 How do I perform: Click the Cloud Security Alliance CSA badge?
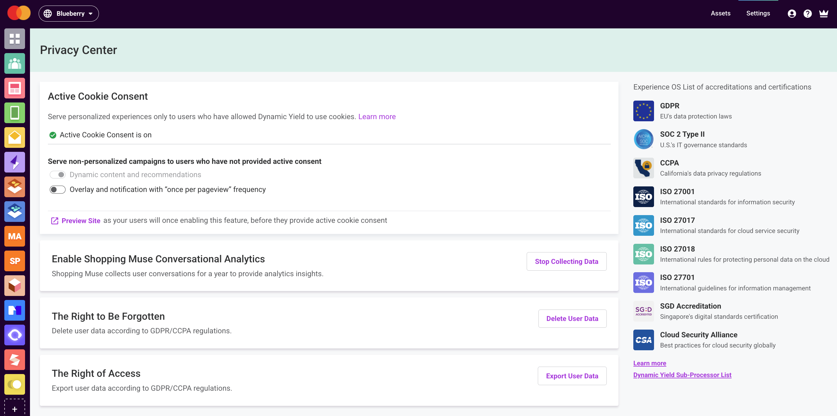click(643, 340)
